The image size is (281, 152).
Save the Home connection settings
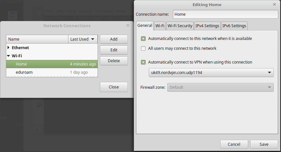coord(264,144)
